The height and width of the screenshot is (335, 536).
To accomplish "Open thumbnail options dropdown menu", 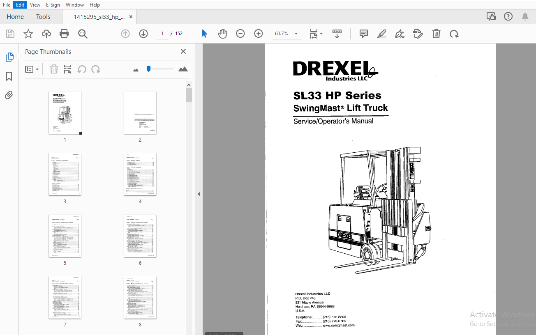I will (32, 69).
